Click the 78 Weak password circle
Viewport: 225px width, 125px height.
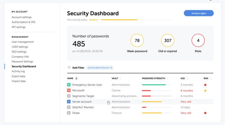pyautogui.click(x=137, y=40)
